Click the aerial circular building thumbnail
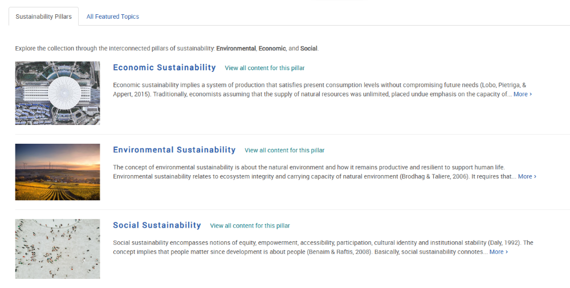 [58, 93]
